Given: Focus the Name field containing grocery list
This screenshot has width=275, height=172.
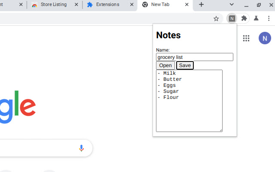Looking at the screenshot, I should (195, 57).
